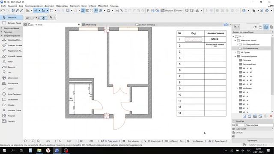
Task: Open the Документ menu
Action: (x=49, y=6)
